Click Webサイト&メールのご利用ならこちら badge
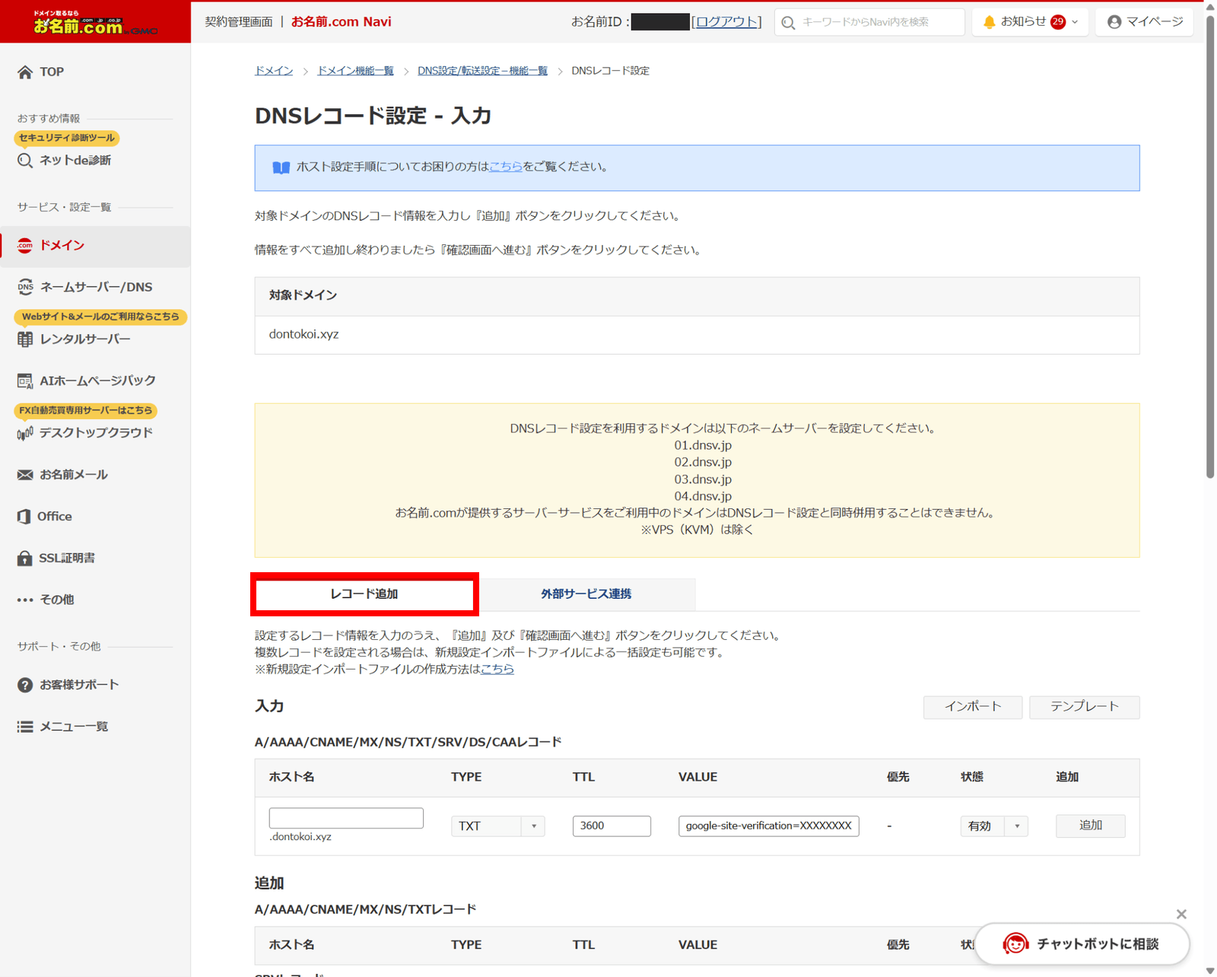 tap(100, 317)
